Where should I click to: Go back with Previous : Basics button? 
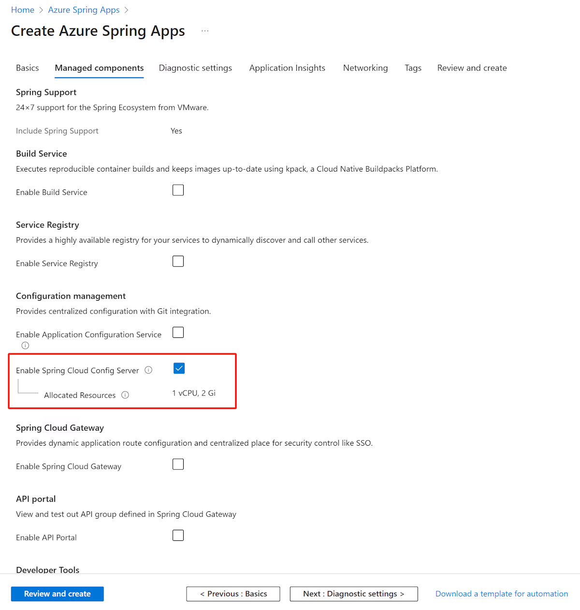(x=233, y=594)
